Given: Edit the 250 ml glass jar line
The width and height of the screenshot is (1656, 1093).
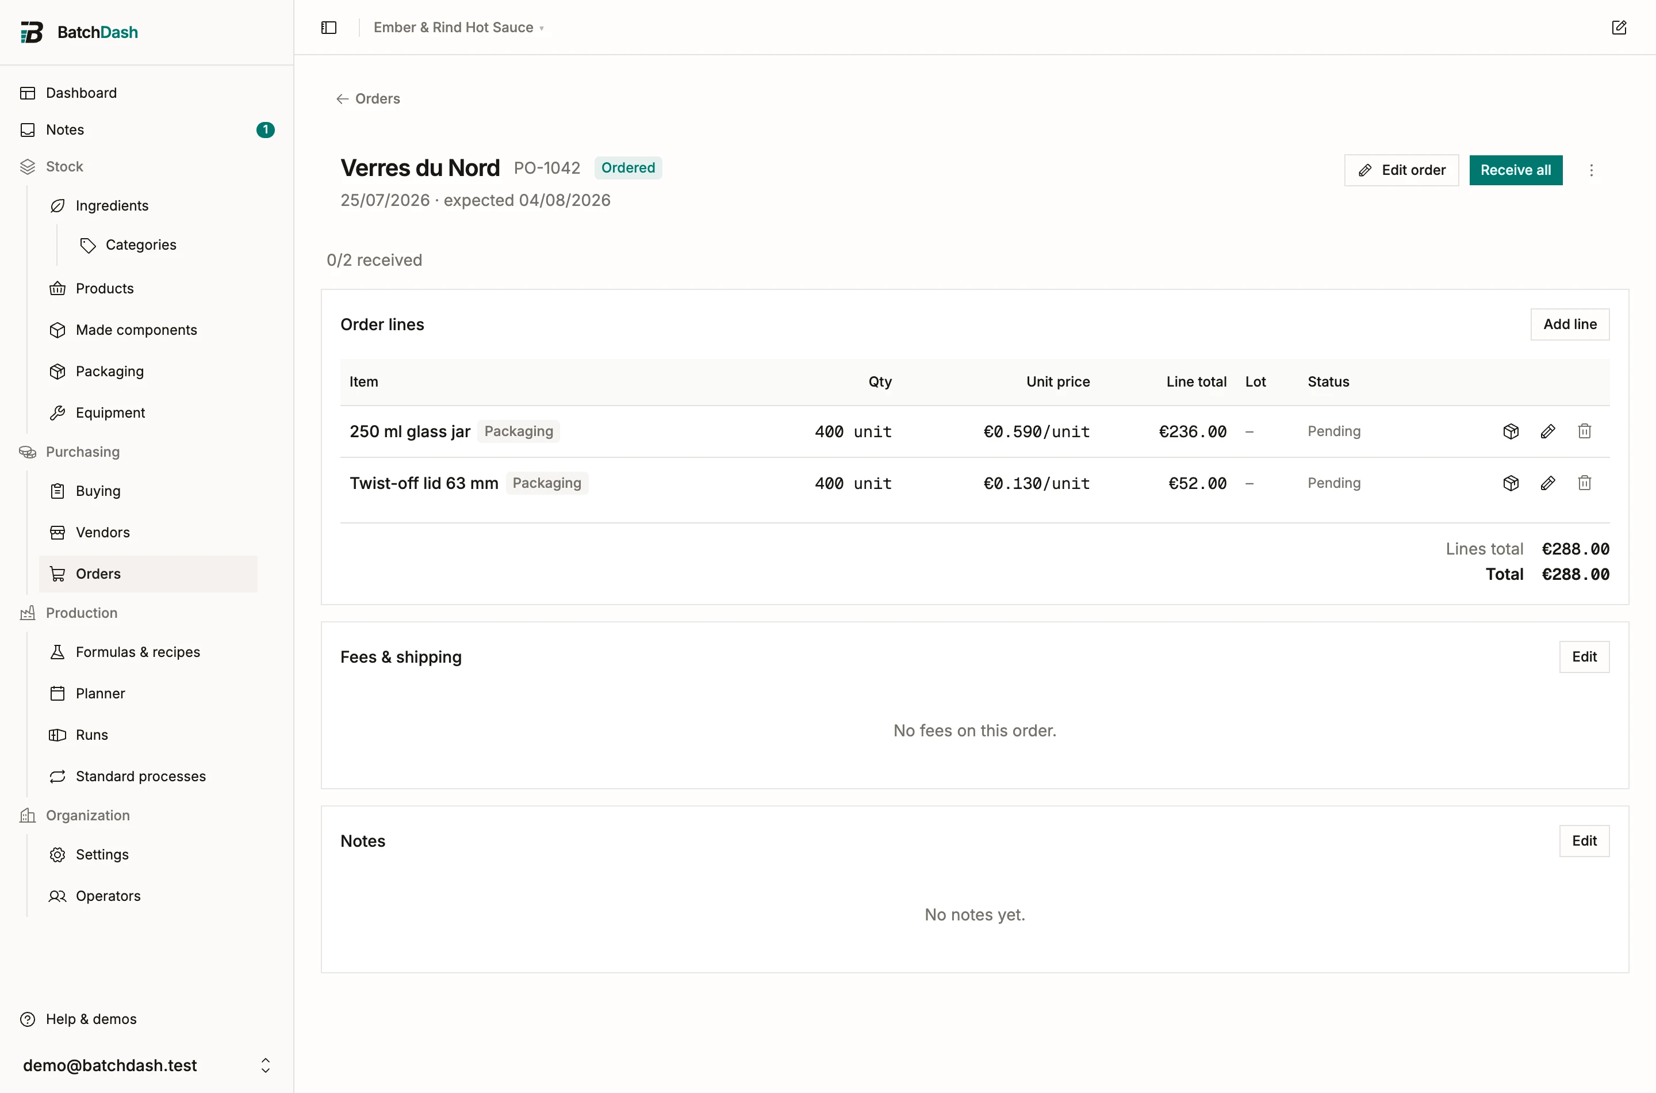Looking at the screenshot, I should pyautogui.click(x=1548, y=431).
